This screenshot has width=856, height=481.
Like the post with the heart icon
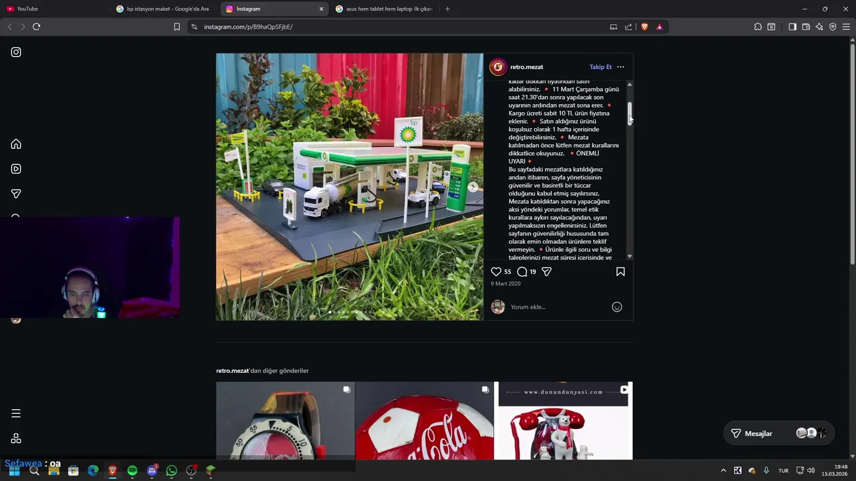tap(496, 272)
